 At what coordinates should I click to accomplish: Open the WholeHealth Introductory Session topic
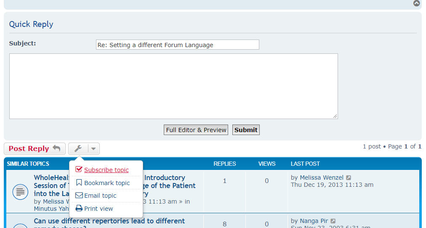click(114, 186)
